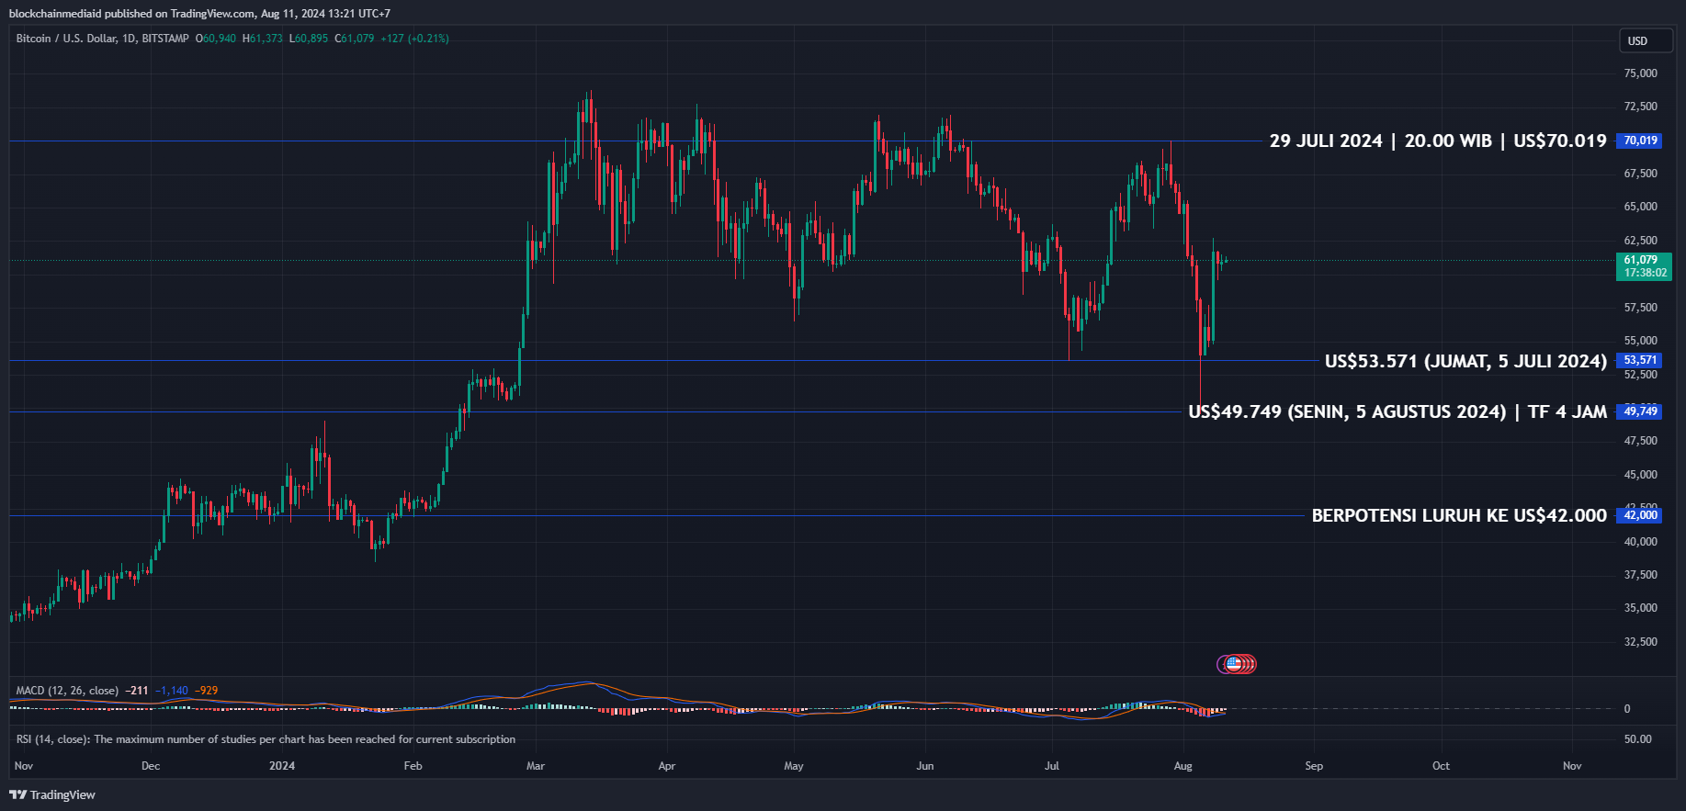
Task: Click the RSI scale value 50.00
Action: [1638, 739]
